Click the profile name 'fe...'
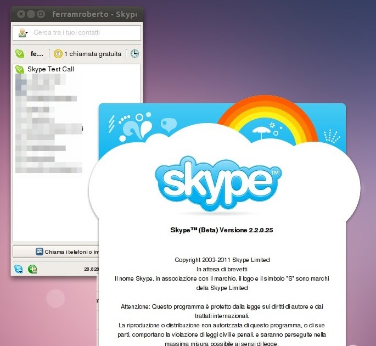This screenshot has height=346, width=376. point(37,54)
